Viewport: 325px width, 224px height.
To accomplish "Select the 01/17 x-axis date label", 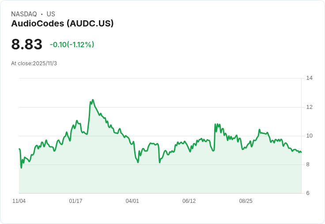I will click(76, 201).
